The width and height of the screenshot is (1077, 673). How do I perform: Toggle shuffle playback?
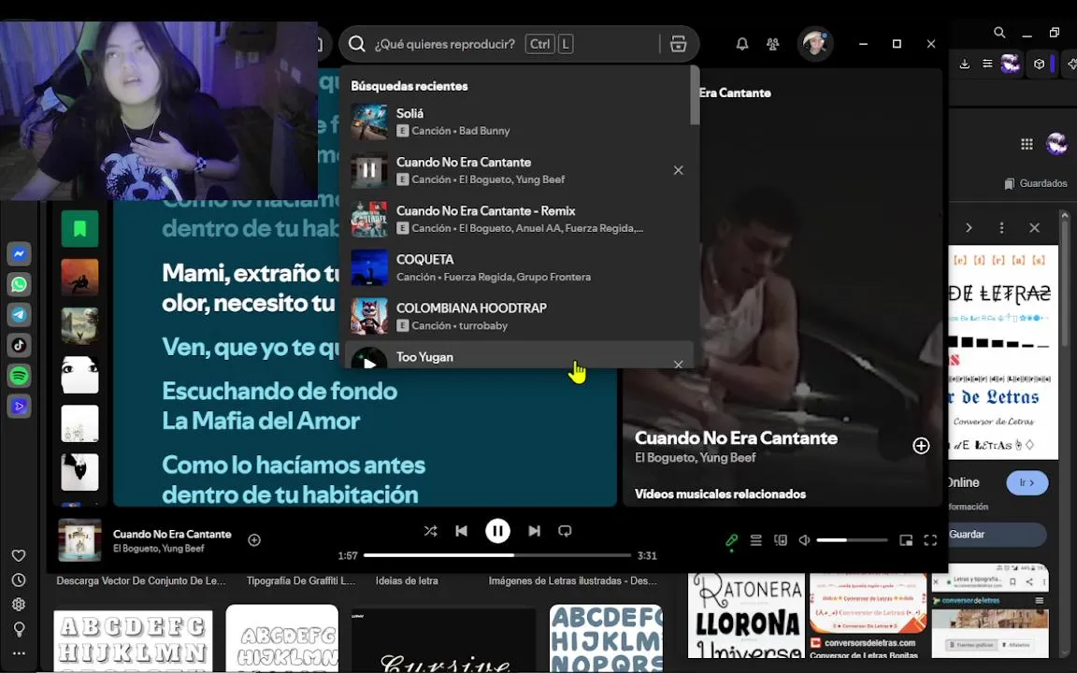point(430,531)
